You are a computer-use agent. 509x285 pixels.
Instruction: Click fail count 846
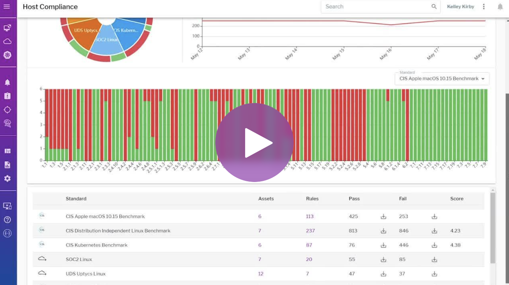coord(404,231)
